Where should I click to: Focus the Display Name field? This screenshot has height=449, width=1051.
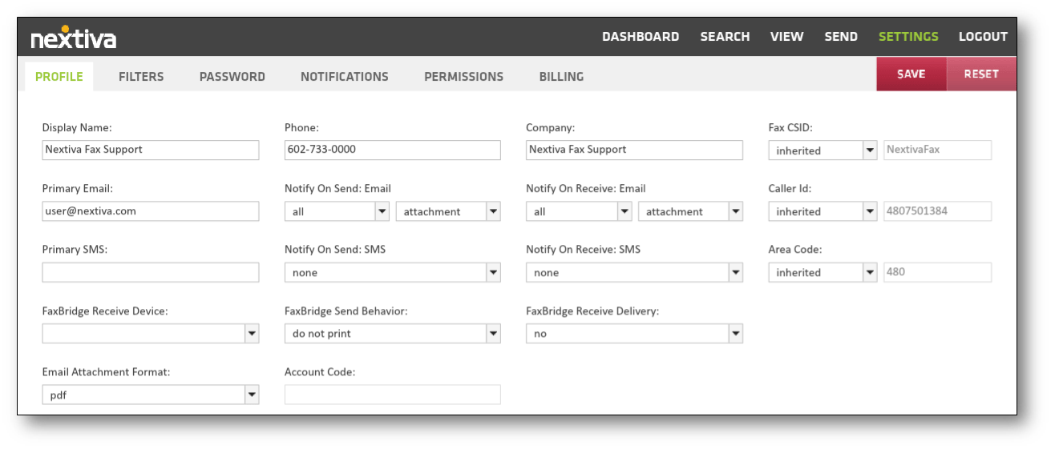click(151, 150)
